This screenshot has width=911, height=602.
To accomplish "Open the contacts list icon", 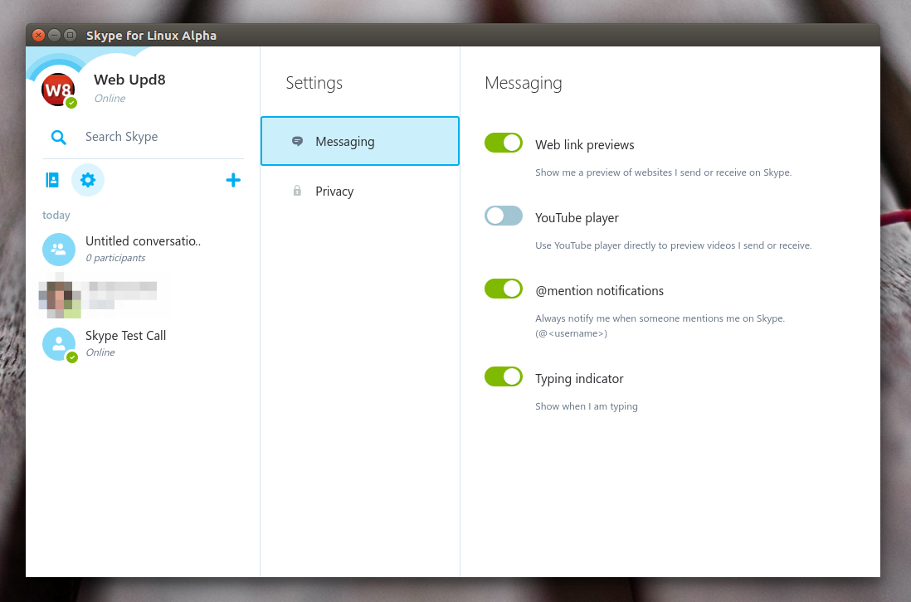I will (x=51, y=179).
